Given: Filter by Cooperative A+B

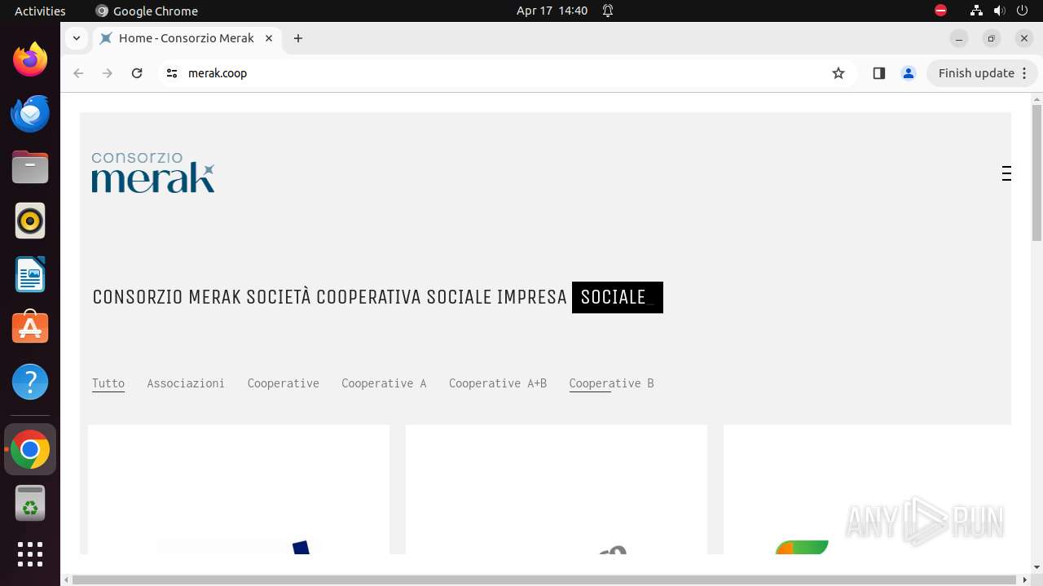Looking at the screenshot, I should pos(498,383).
